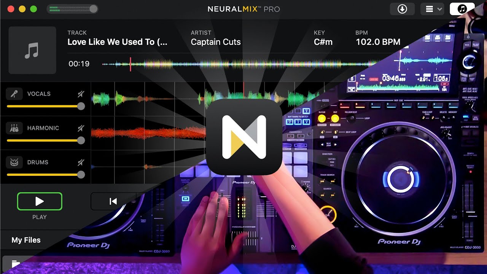
Task: Mute the Vocals stem
Action: pos(81,94)
